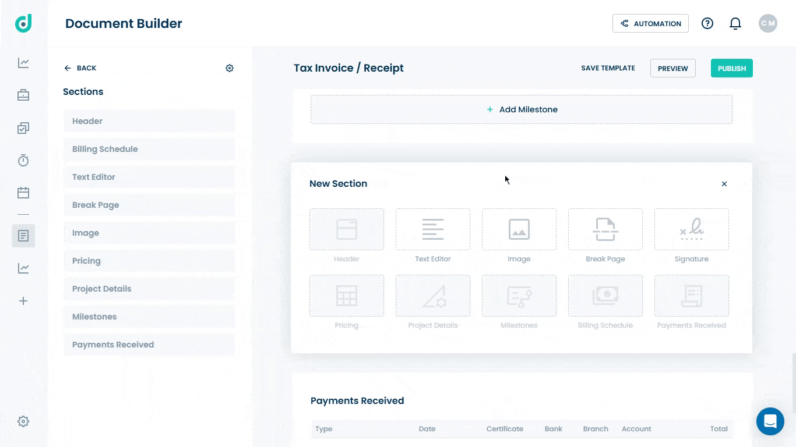
Task: Click the Type column header
Action: tap(323, 429)
